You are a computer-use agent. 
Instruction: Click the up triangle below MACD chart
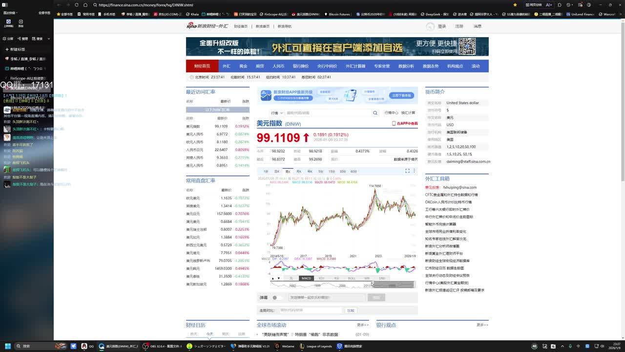[272, 278]
